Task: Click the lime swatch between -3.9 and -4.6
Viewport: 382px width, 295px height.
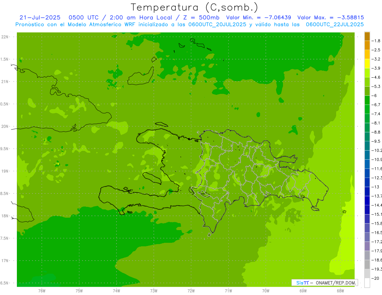Action: (367, 73)
